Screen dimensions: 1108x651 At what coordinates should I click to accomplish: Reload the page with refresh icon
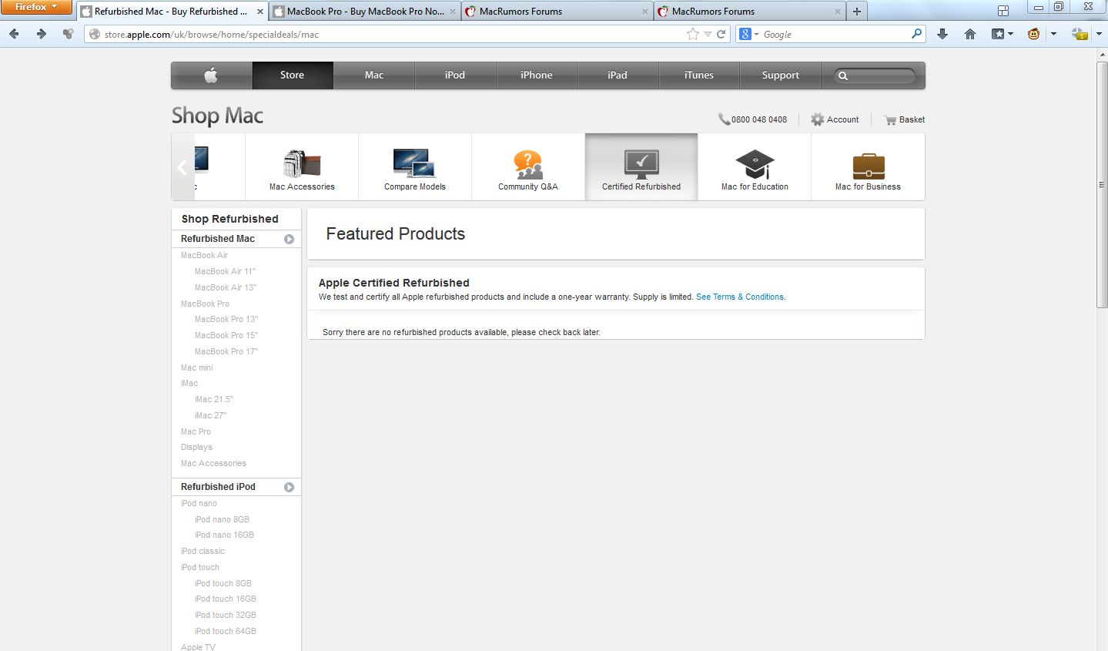(721, 34)
